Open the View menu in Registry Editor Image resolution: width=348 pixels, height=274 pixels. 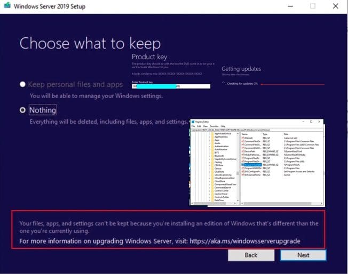pyautogui.click(x=205, y=126)
